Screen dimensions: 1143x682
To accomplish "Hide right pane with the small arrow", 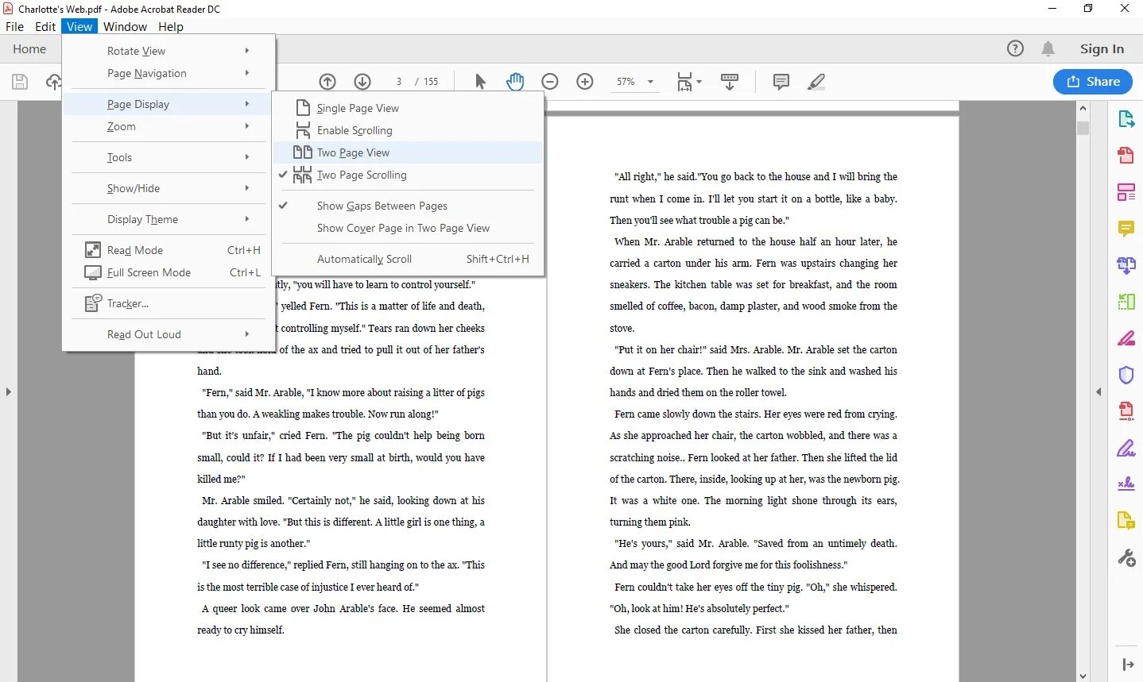I will pyautogui.click(x=1098, y=391).
